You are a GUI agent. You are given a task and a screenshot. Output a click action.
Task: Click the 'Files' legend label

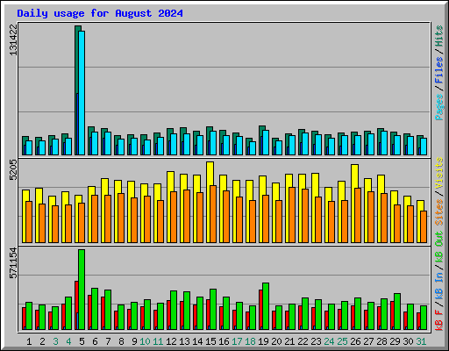point(439,70)
